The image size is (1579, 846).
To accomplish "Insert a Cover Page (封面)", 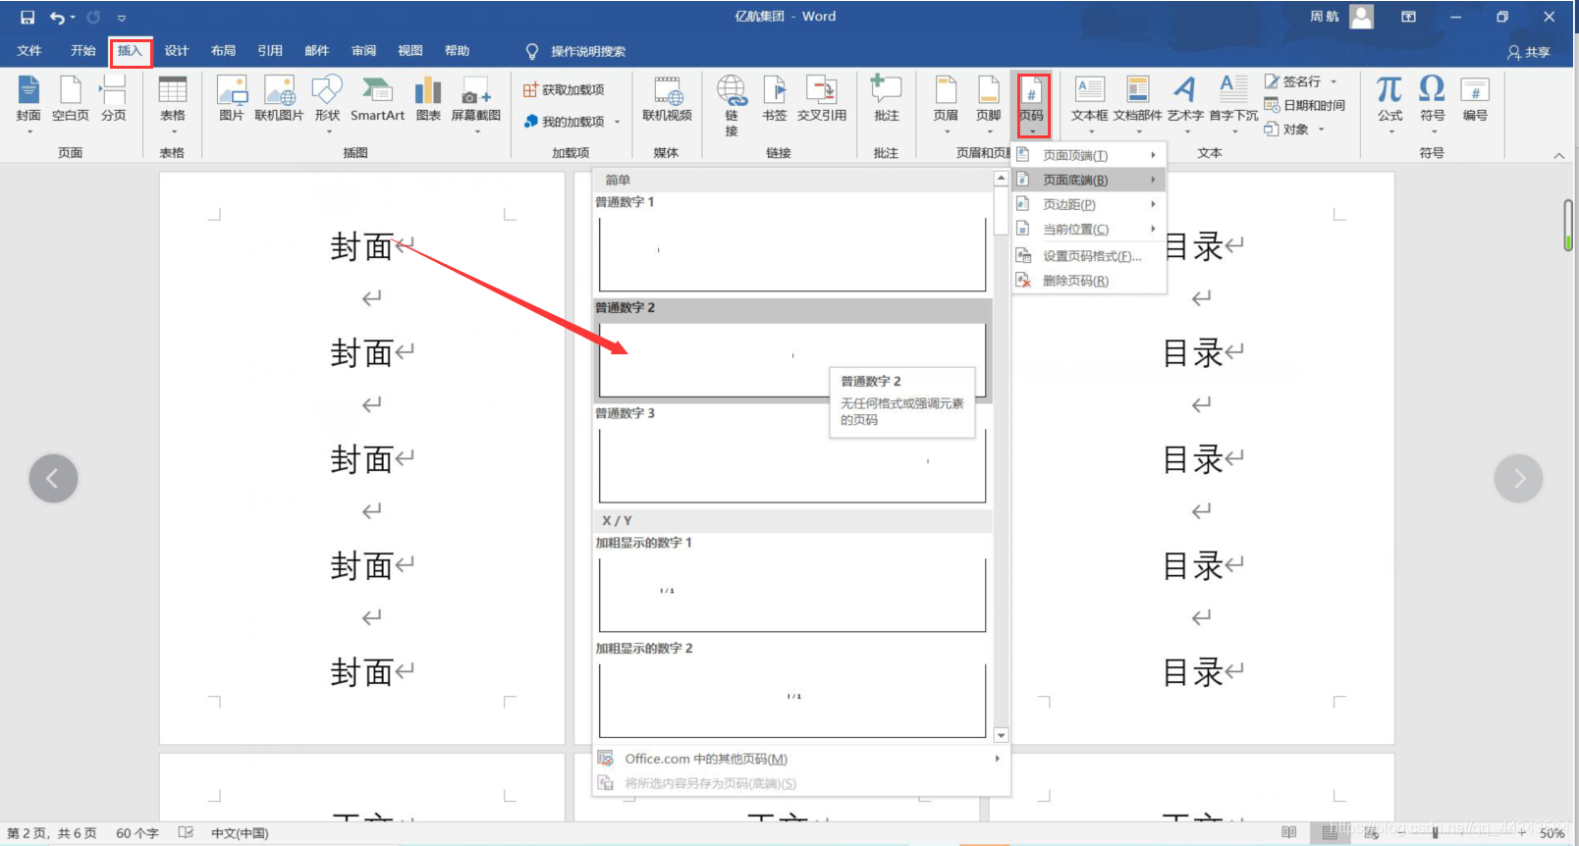I will coord(28,104).
